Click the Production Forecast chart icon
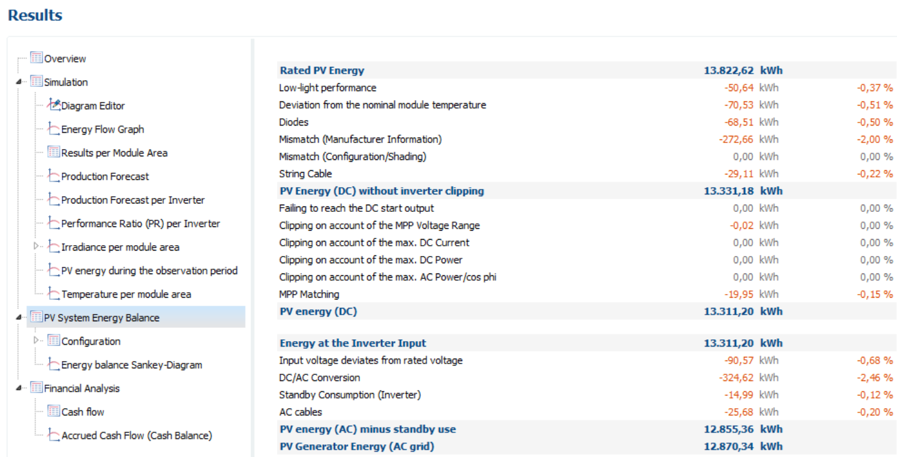897x457 pixels. pyautogui.click(x=54, y=176)
